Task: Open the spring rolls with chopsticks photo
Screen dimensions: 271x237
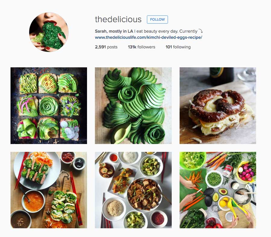Action: (x=49, y=190)
